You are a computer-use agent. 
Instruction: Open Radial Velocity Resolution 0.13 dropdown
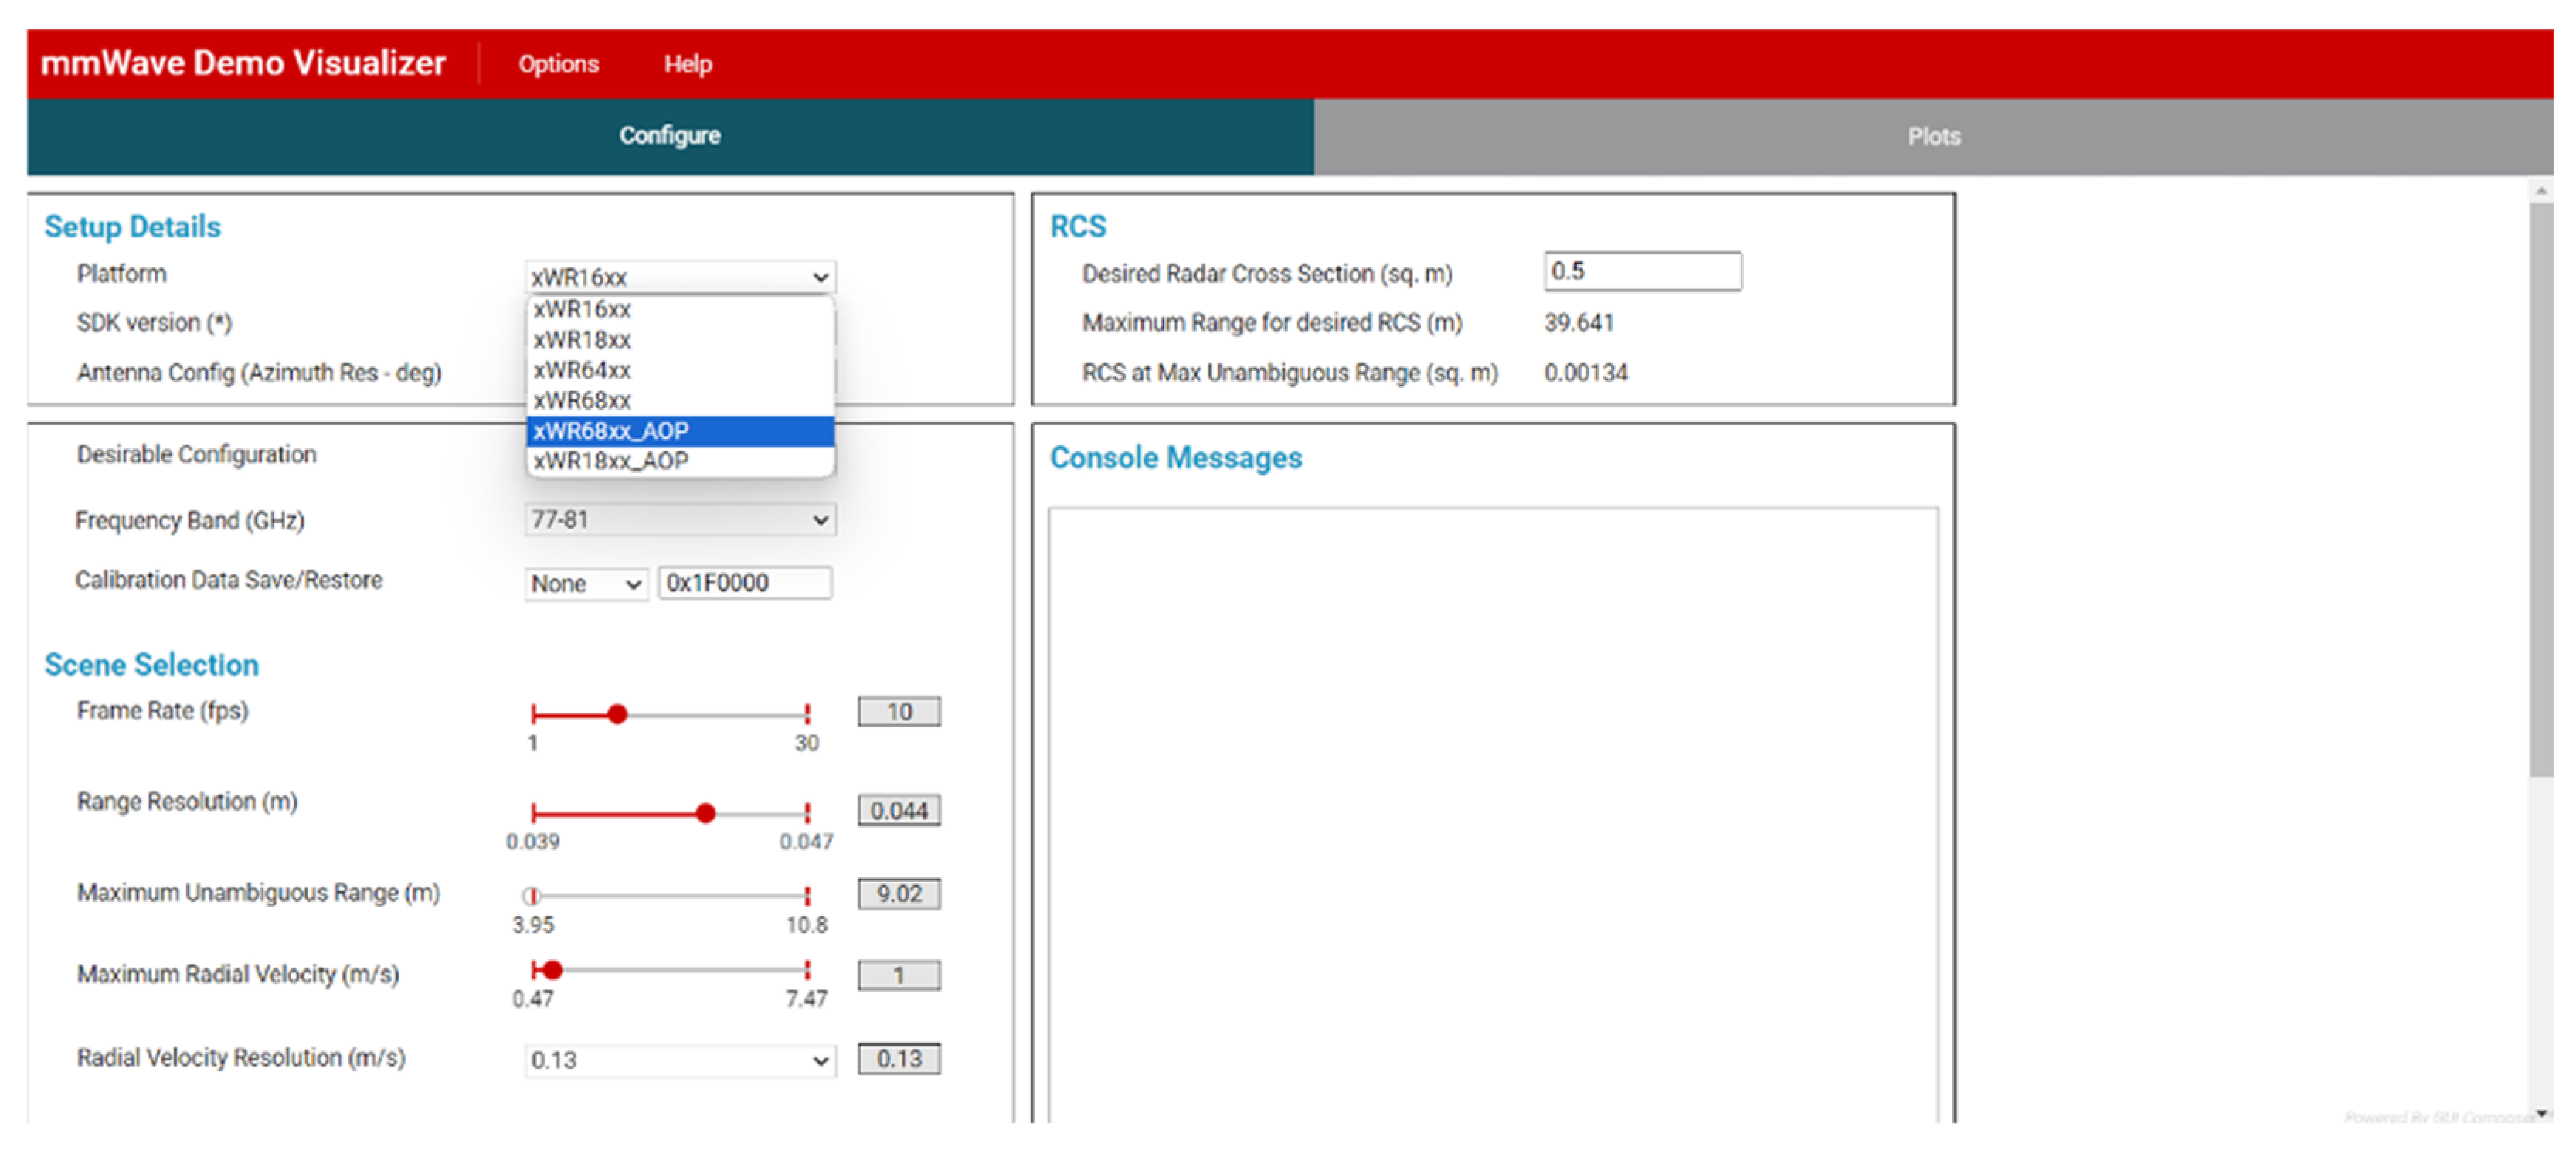(680, 1060)
